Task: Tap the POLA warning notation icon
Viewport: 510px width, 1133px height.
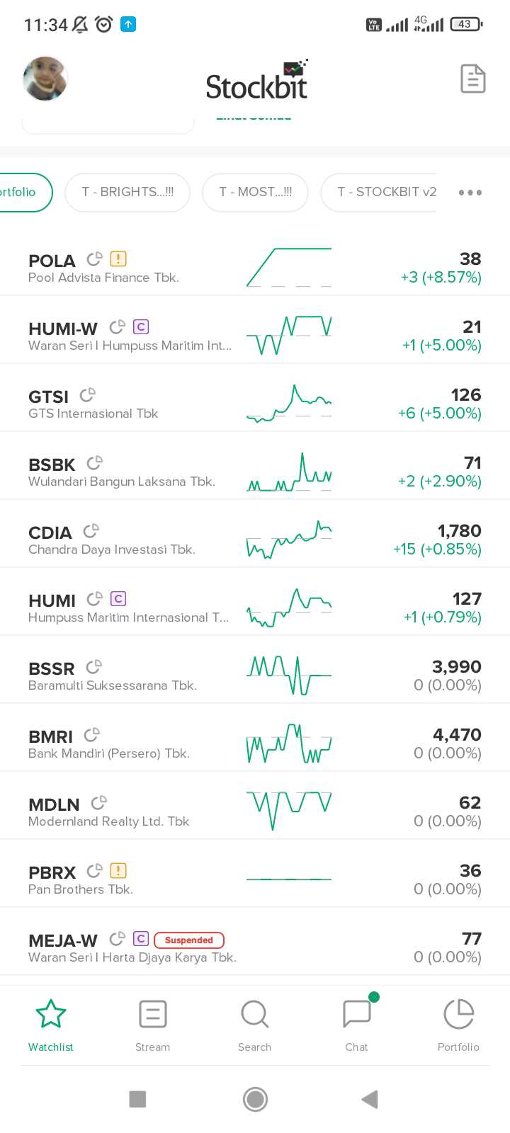Action: click(118, 259)
